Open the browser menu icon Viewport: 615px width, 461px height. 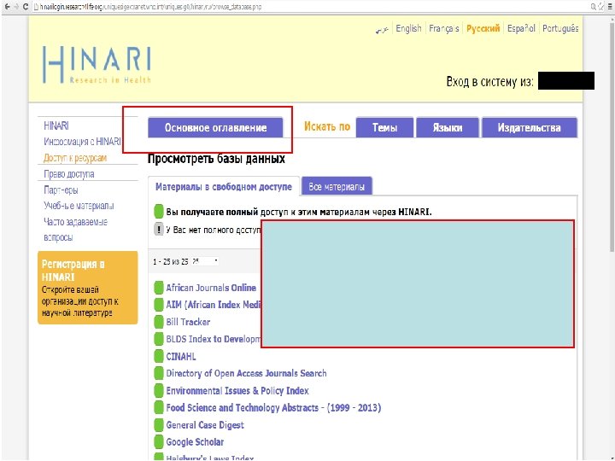610,7
